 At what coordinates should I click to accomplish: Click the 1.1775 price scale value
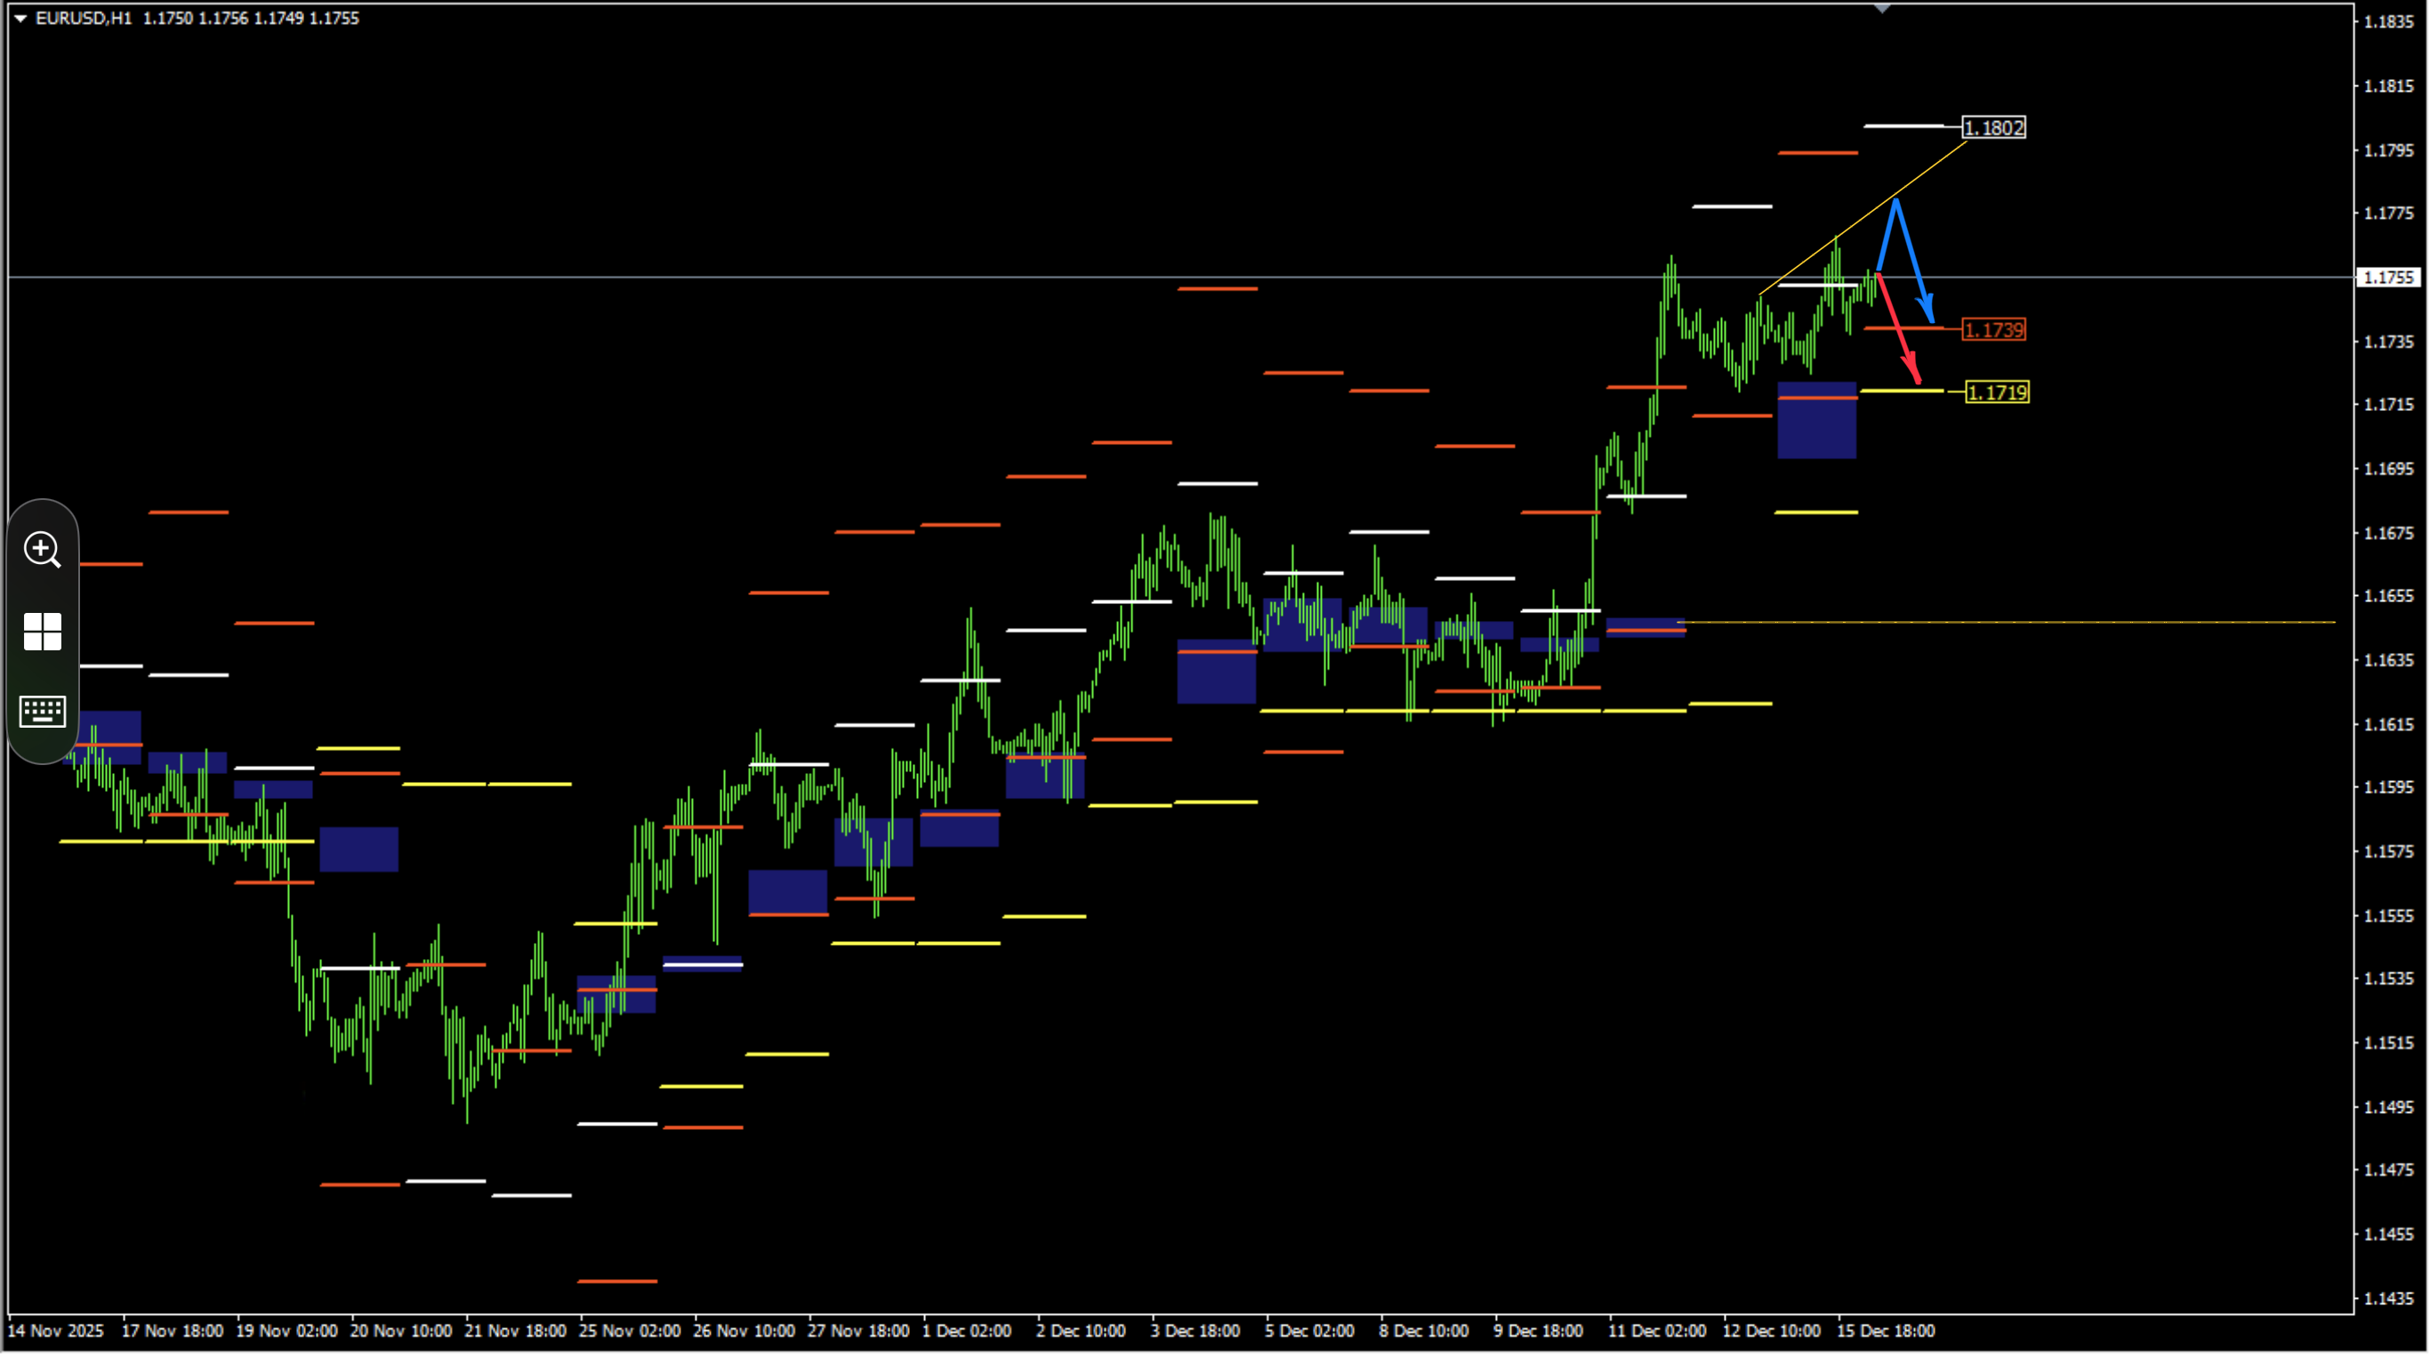point(2389,214)
